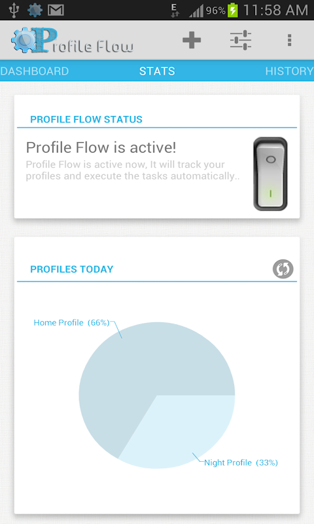This screenshot has width=314, height=524.
Task: Switch to the Dashboard tab
Action: tap(35, 71)
